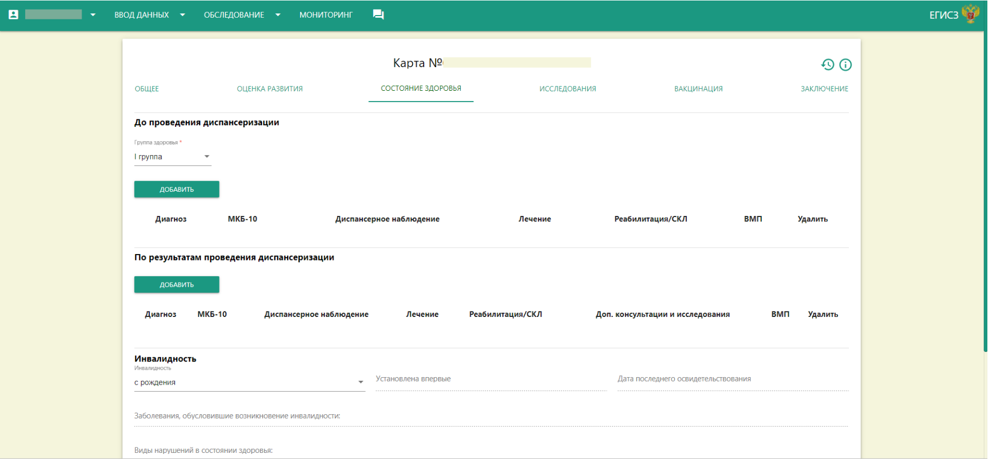The height and width of the screenshot is (462, 989).
Task: Click the Заболевания, обусловившие возникновение инвалидности field
Action: [x=491, y=417]
